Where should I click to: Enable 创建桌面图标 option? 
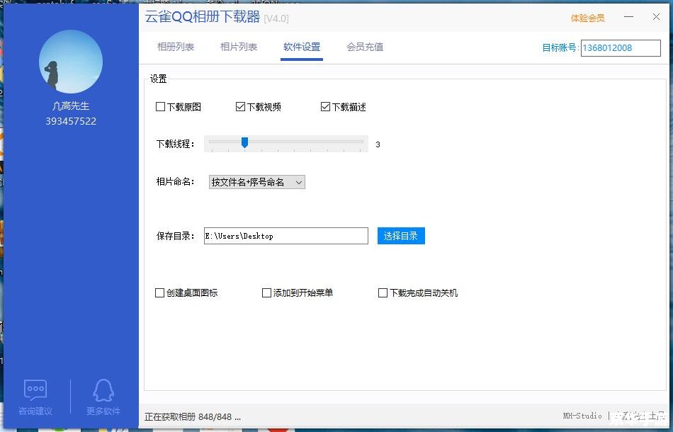coord(160,292)
